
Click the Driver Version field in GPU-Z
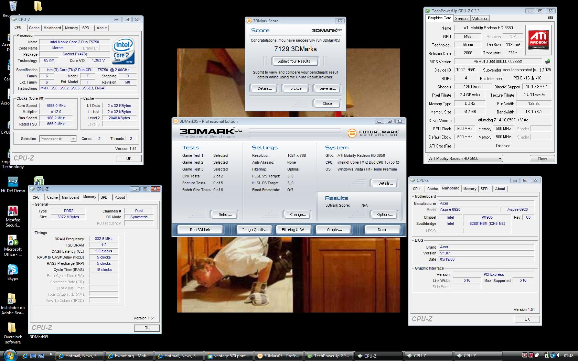[503, 120]
